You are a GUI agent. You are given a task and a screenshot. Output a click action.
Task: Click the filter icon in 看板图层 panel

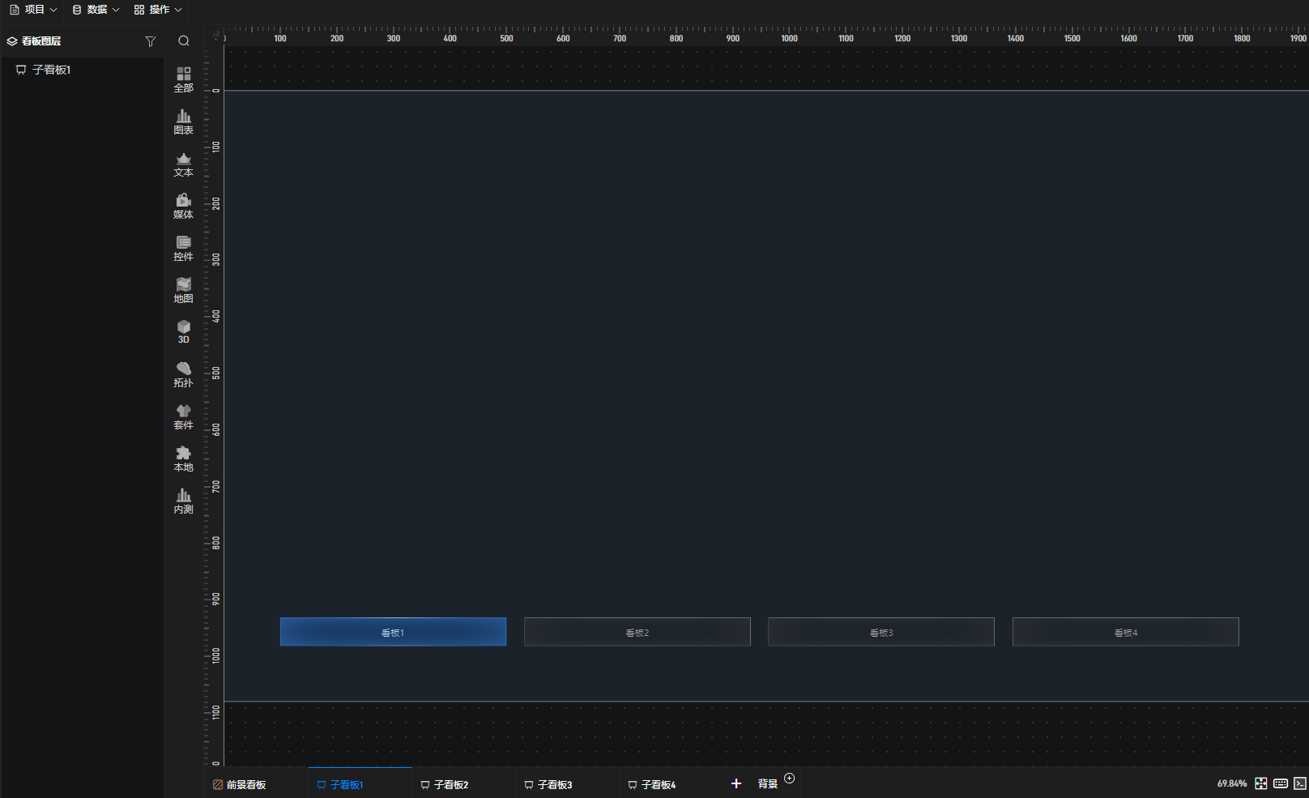[x=150, y=41]
